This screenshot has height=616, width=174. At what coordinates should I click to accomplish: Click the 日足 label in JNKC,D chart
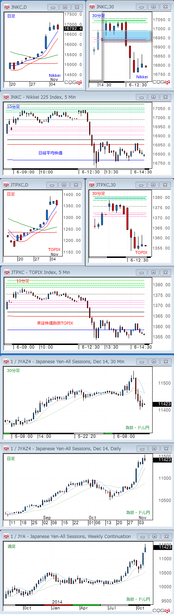click(x=11, y=16)
